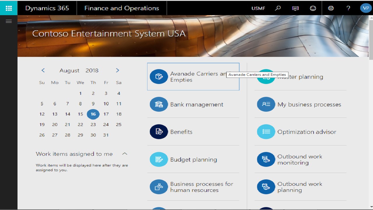Select August 25 in the calendar
The height and width of the screenshot is (210, 373).
(x=119, y=125)
